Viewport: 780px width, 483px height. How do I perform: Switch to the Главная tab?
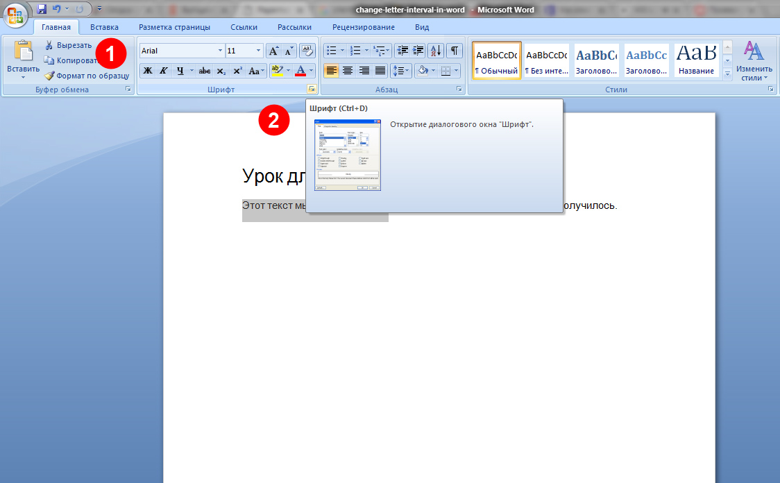pyautogui.click(x=56, y=27)
